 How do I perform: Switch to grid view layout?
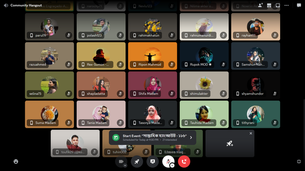[269, 5]
